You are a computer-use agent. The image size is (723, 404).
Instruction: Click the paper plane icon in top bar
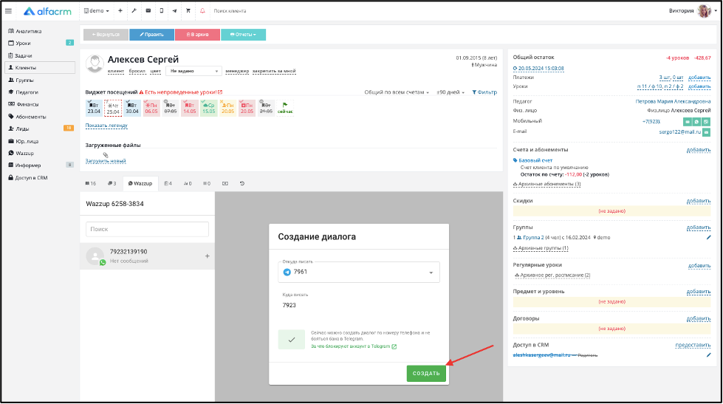(174, 11)
